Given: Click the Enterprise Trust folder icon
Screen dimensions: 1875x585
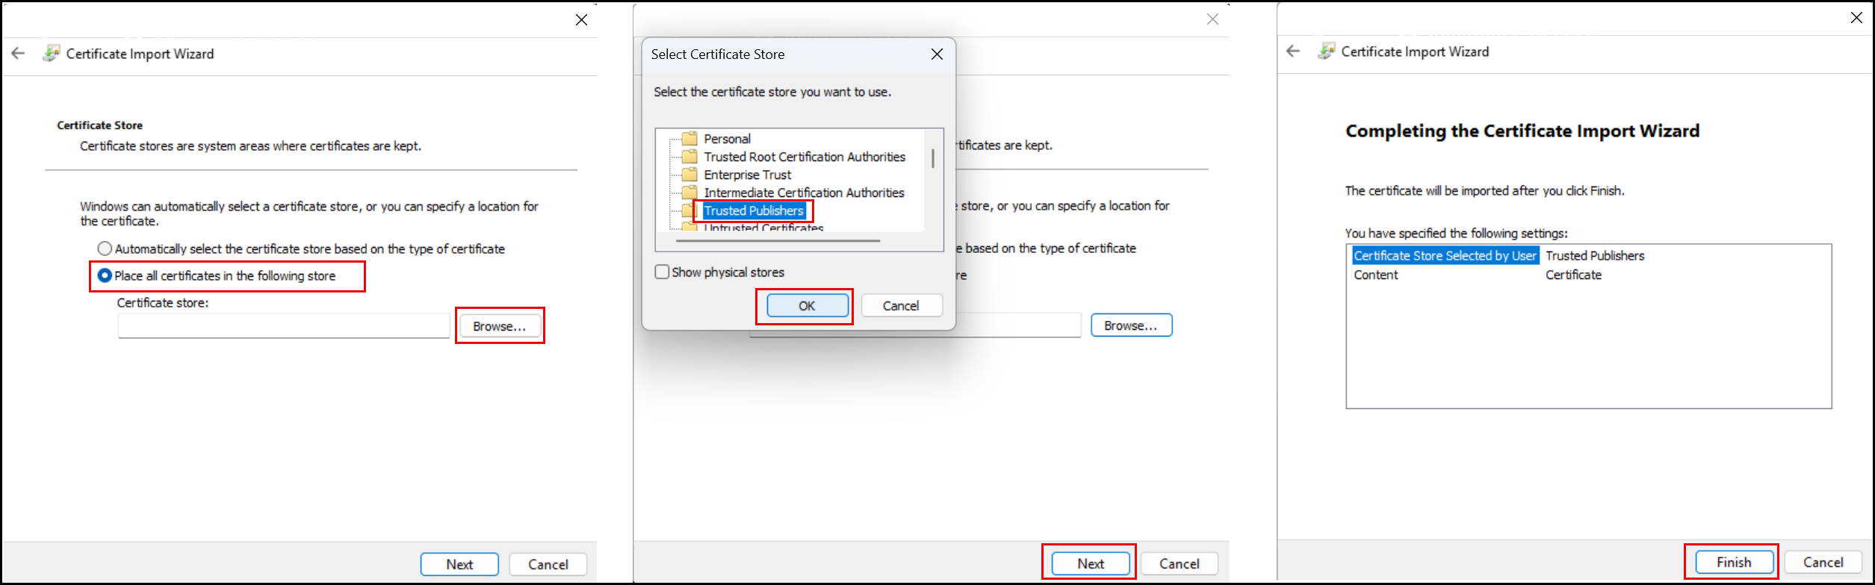Looking at the screenshot, I should pos(689,175).
